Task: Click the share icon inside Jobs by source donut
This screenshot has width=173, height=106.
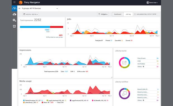Action: click(x=124, y=63)
